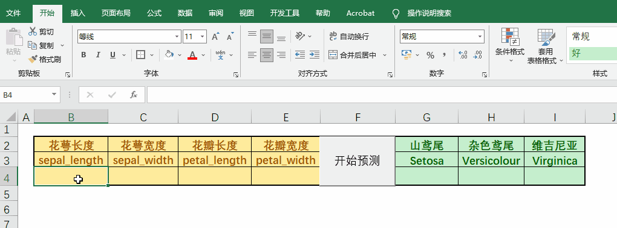Viewport: 617px width, 228px height.
Task: Select cell containing petal_length
Action: pyautogui.click(x=215, y=160)
